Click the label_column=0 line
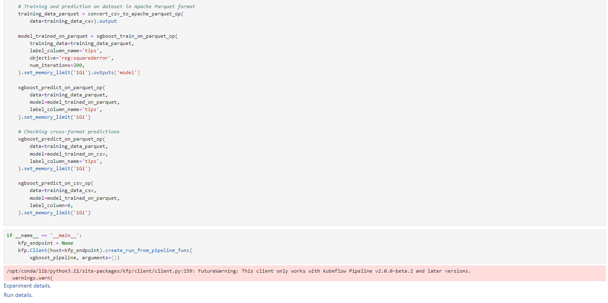Viewport: 608px width, 303px height. coord(51,205)
